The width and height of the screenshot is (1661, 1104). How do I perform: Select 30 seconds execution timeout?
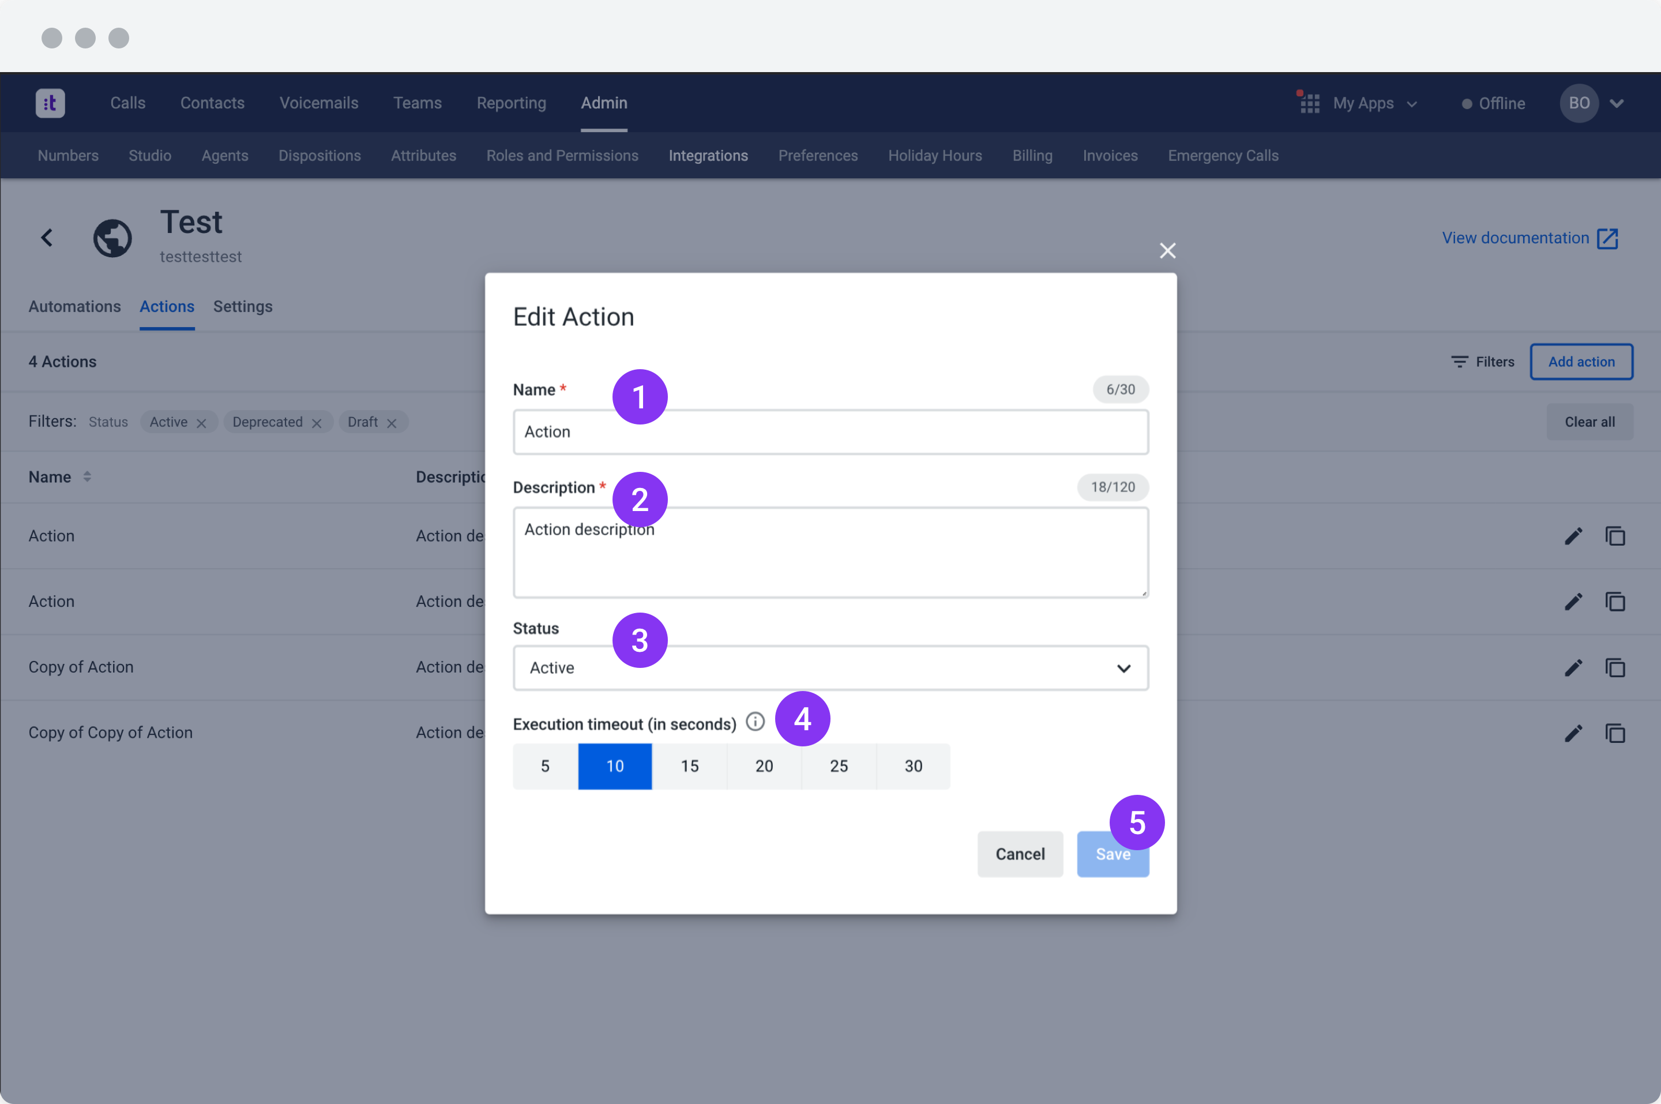tap(913, 766)
